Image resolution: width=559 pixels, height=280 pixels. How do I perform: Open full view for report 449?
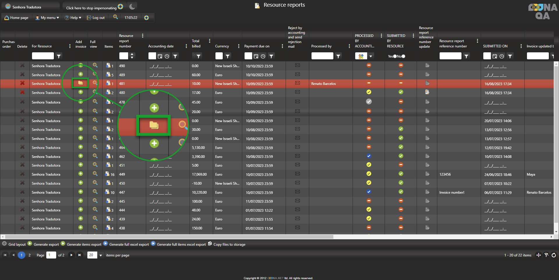[x=95, y=174]
